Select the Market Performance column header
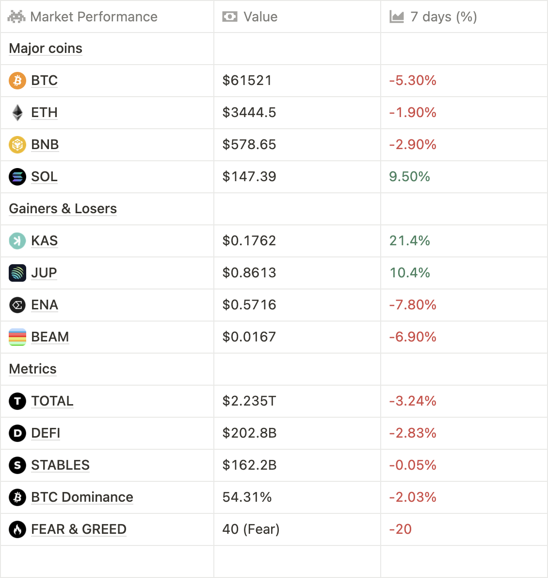 [x=94, y=17]
